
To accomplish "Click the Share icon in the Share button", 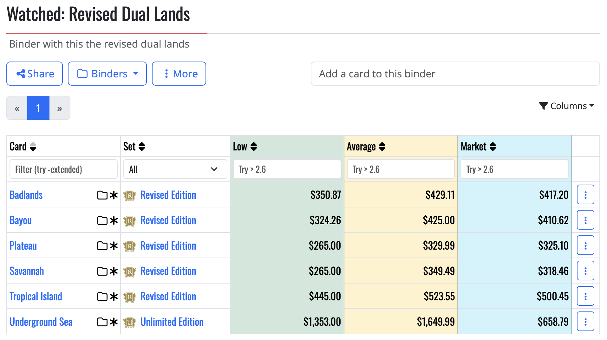I will coord(21,74).
